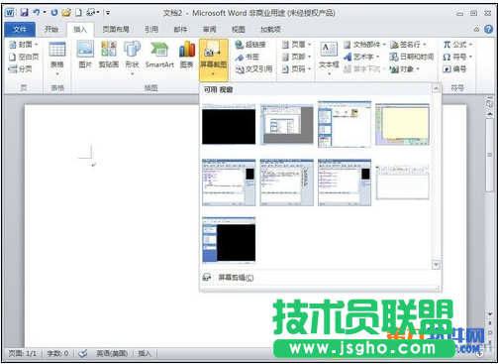Click the Word application icon in title bar
The height and width of the screenshot is (364, 498).
(x=9, y=13)
